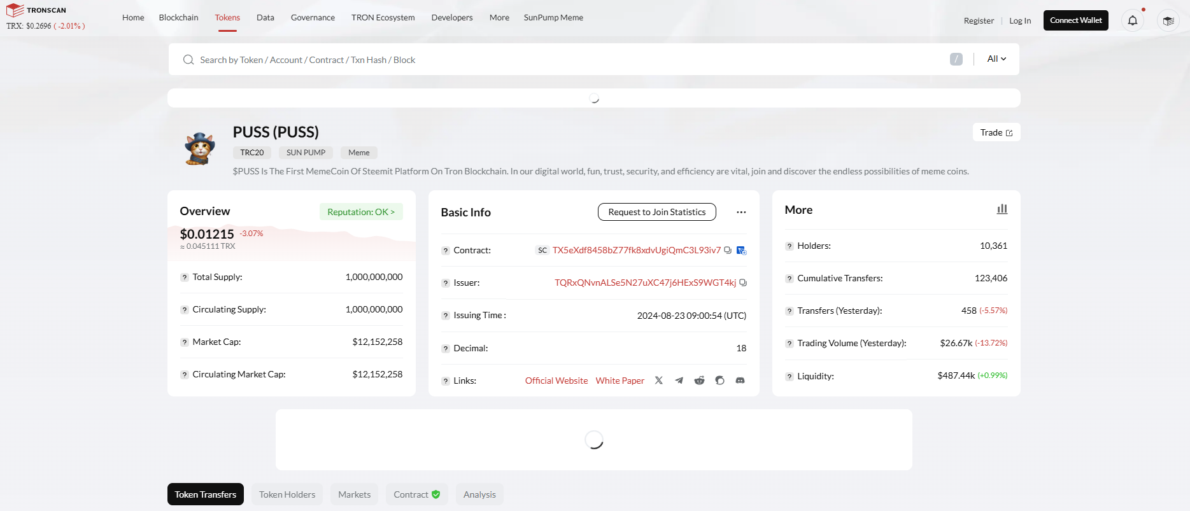1190x511 pixels.
Task: Switch to the Token Holders tab
Action: tap(287, 494)
